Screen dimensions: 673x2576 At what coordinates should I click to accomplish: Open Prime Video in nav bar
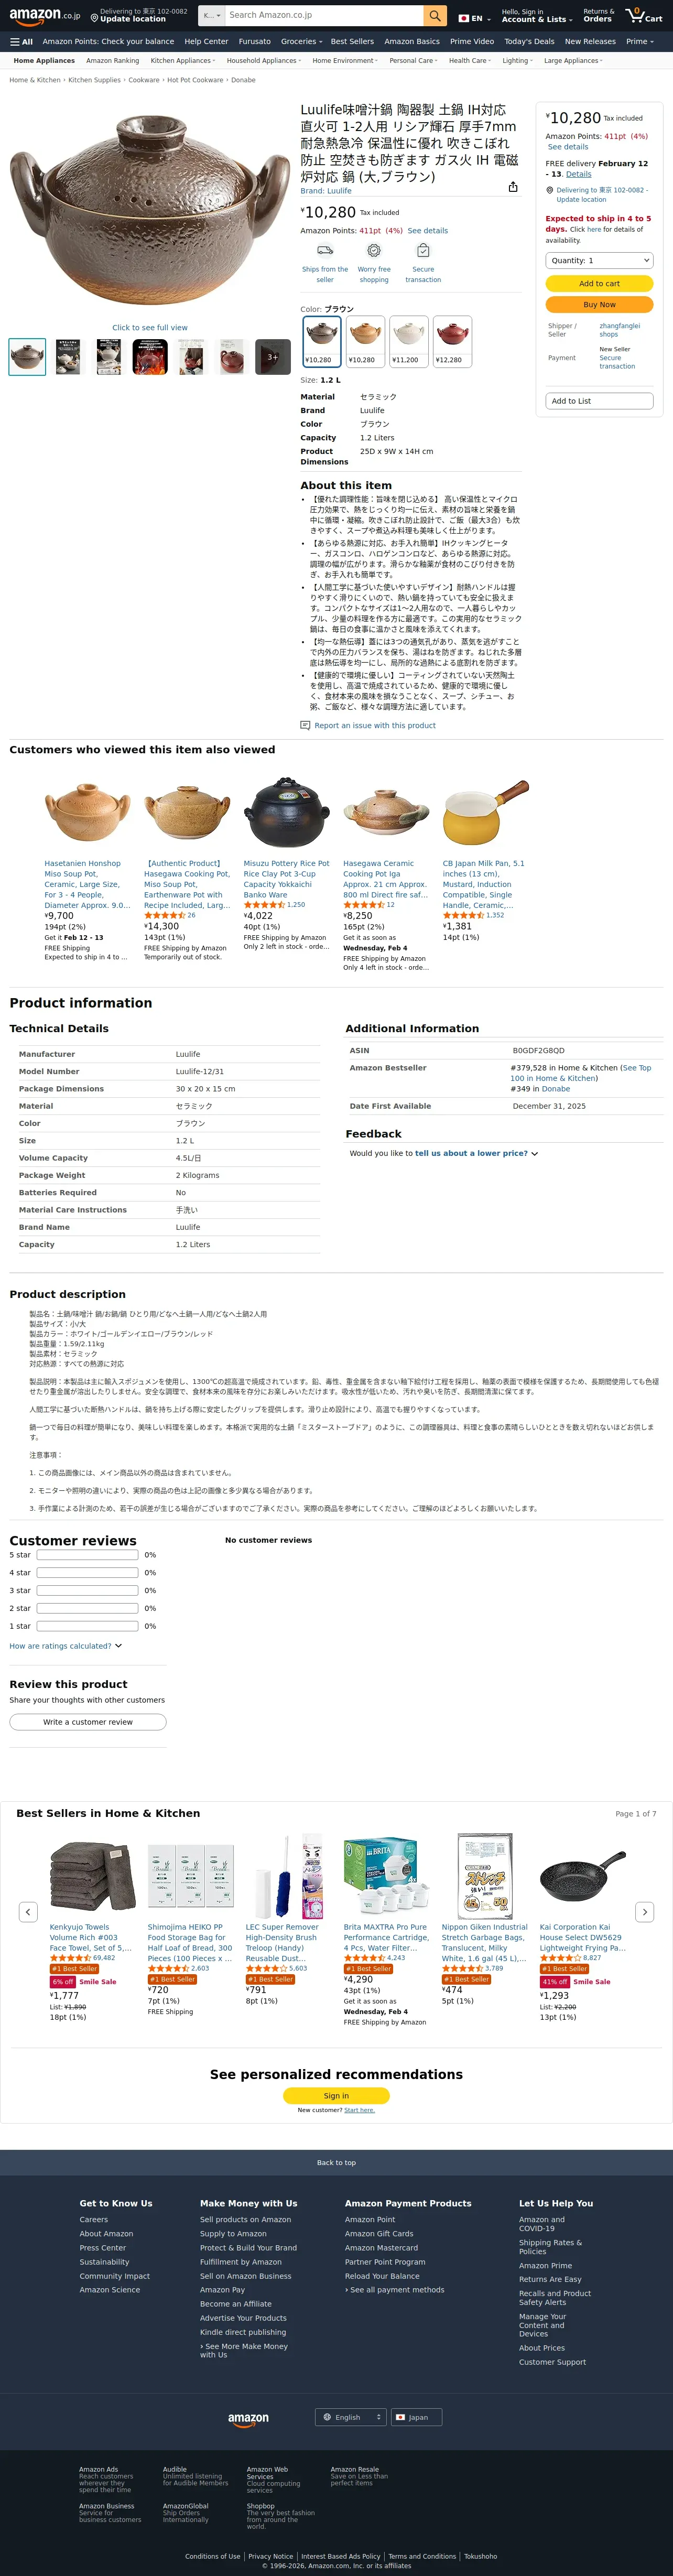(472, 42)
